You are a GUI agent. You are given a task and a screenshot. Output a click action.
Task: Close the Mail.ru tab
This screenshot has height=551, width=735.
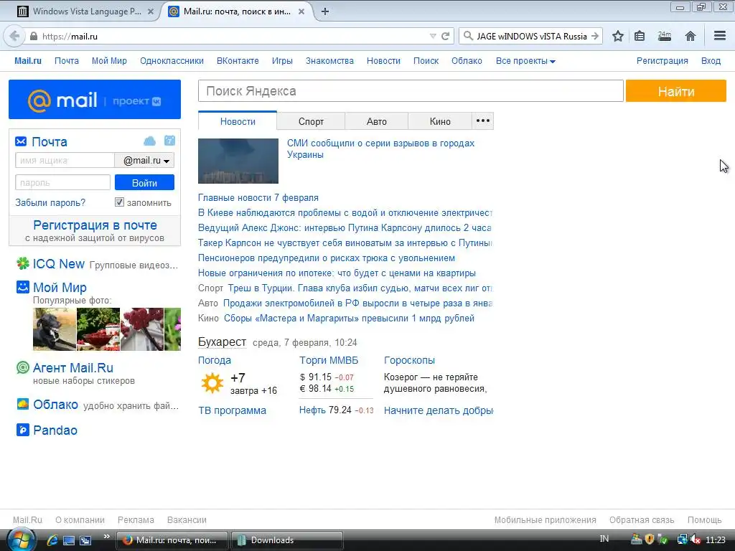click(301, 11)
